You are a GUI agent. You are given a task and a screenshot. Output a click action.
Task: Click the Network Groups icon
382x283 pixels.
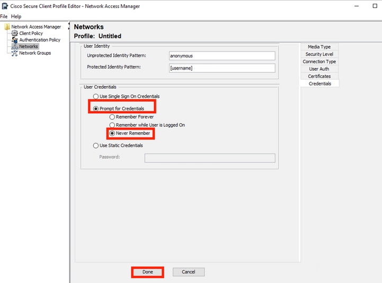tap(15, 53)
